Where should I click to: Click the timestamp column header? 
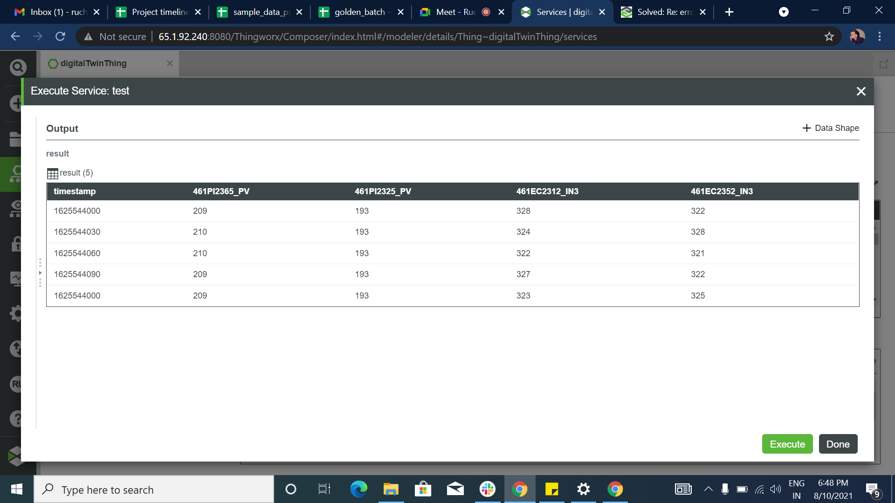tap(75, 191)
